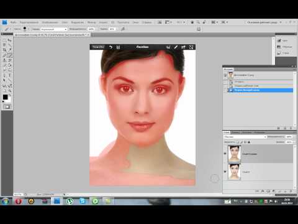Open the File menu
The width and height of the screenshot is (298, 224).
click(13, 22)
